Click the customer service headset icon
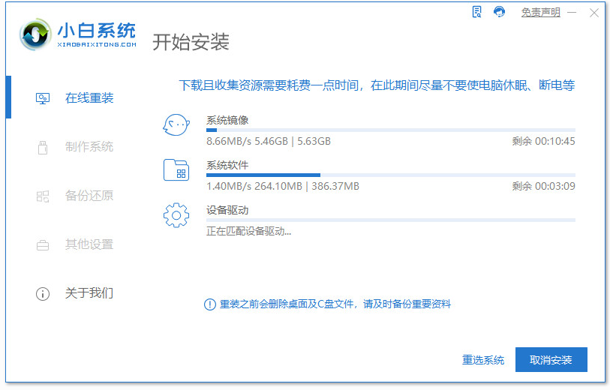The width and height of the screenshot is (610, 390). coord(500,12)
